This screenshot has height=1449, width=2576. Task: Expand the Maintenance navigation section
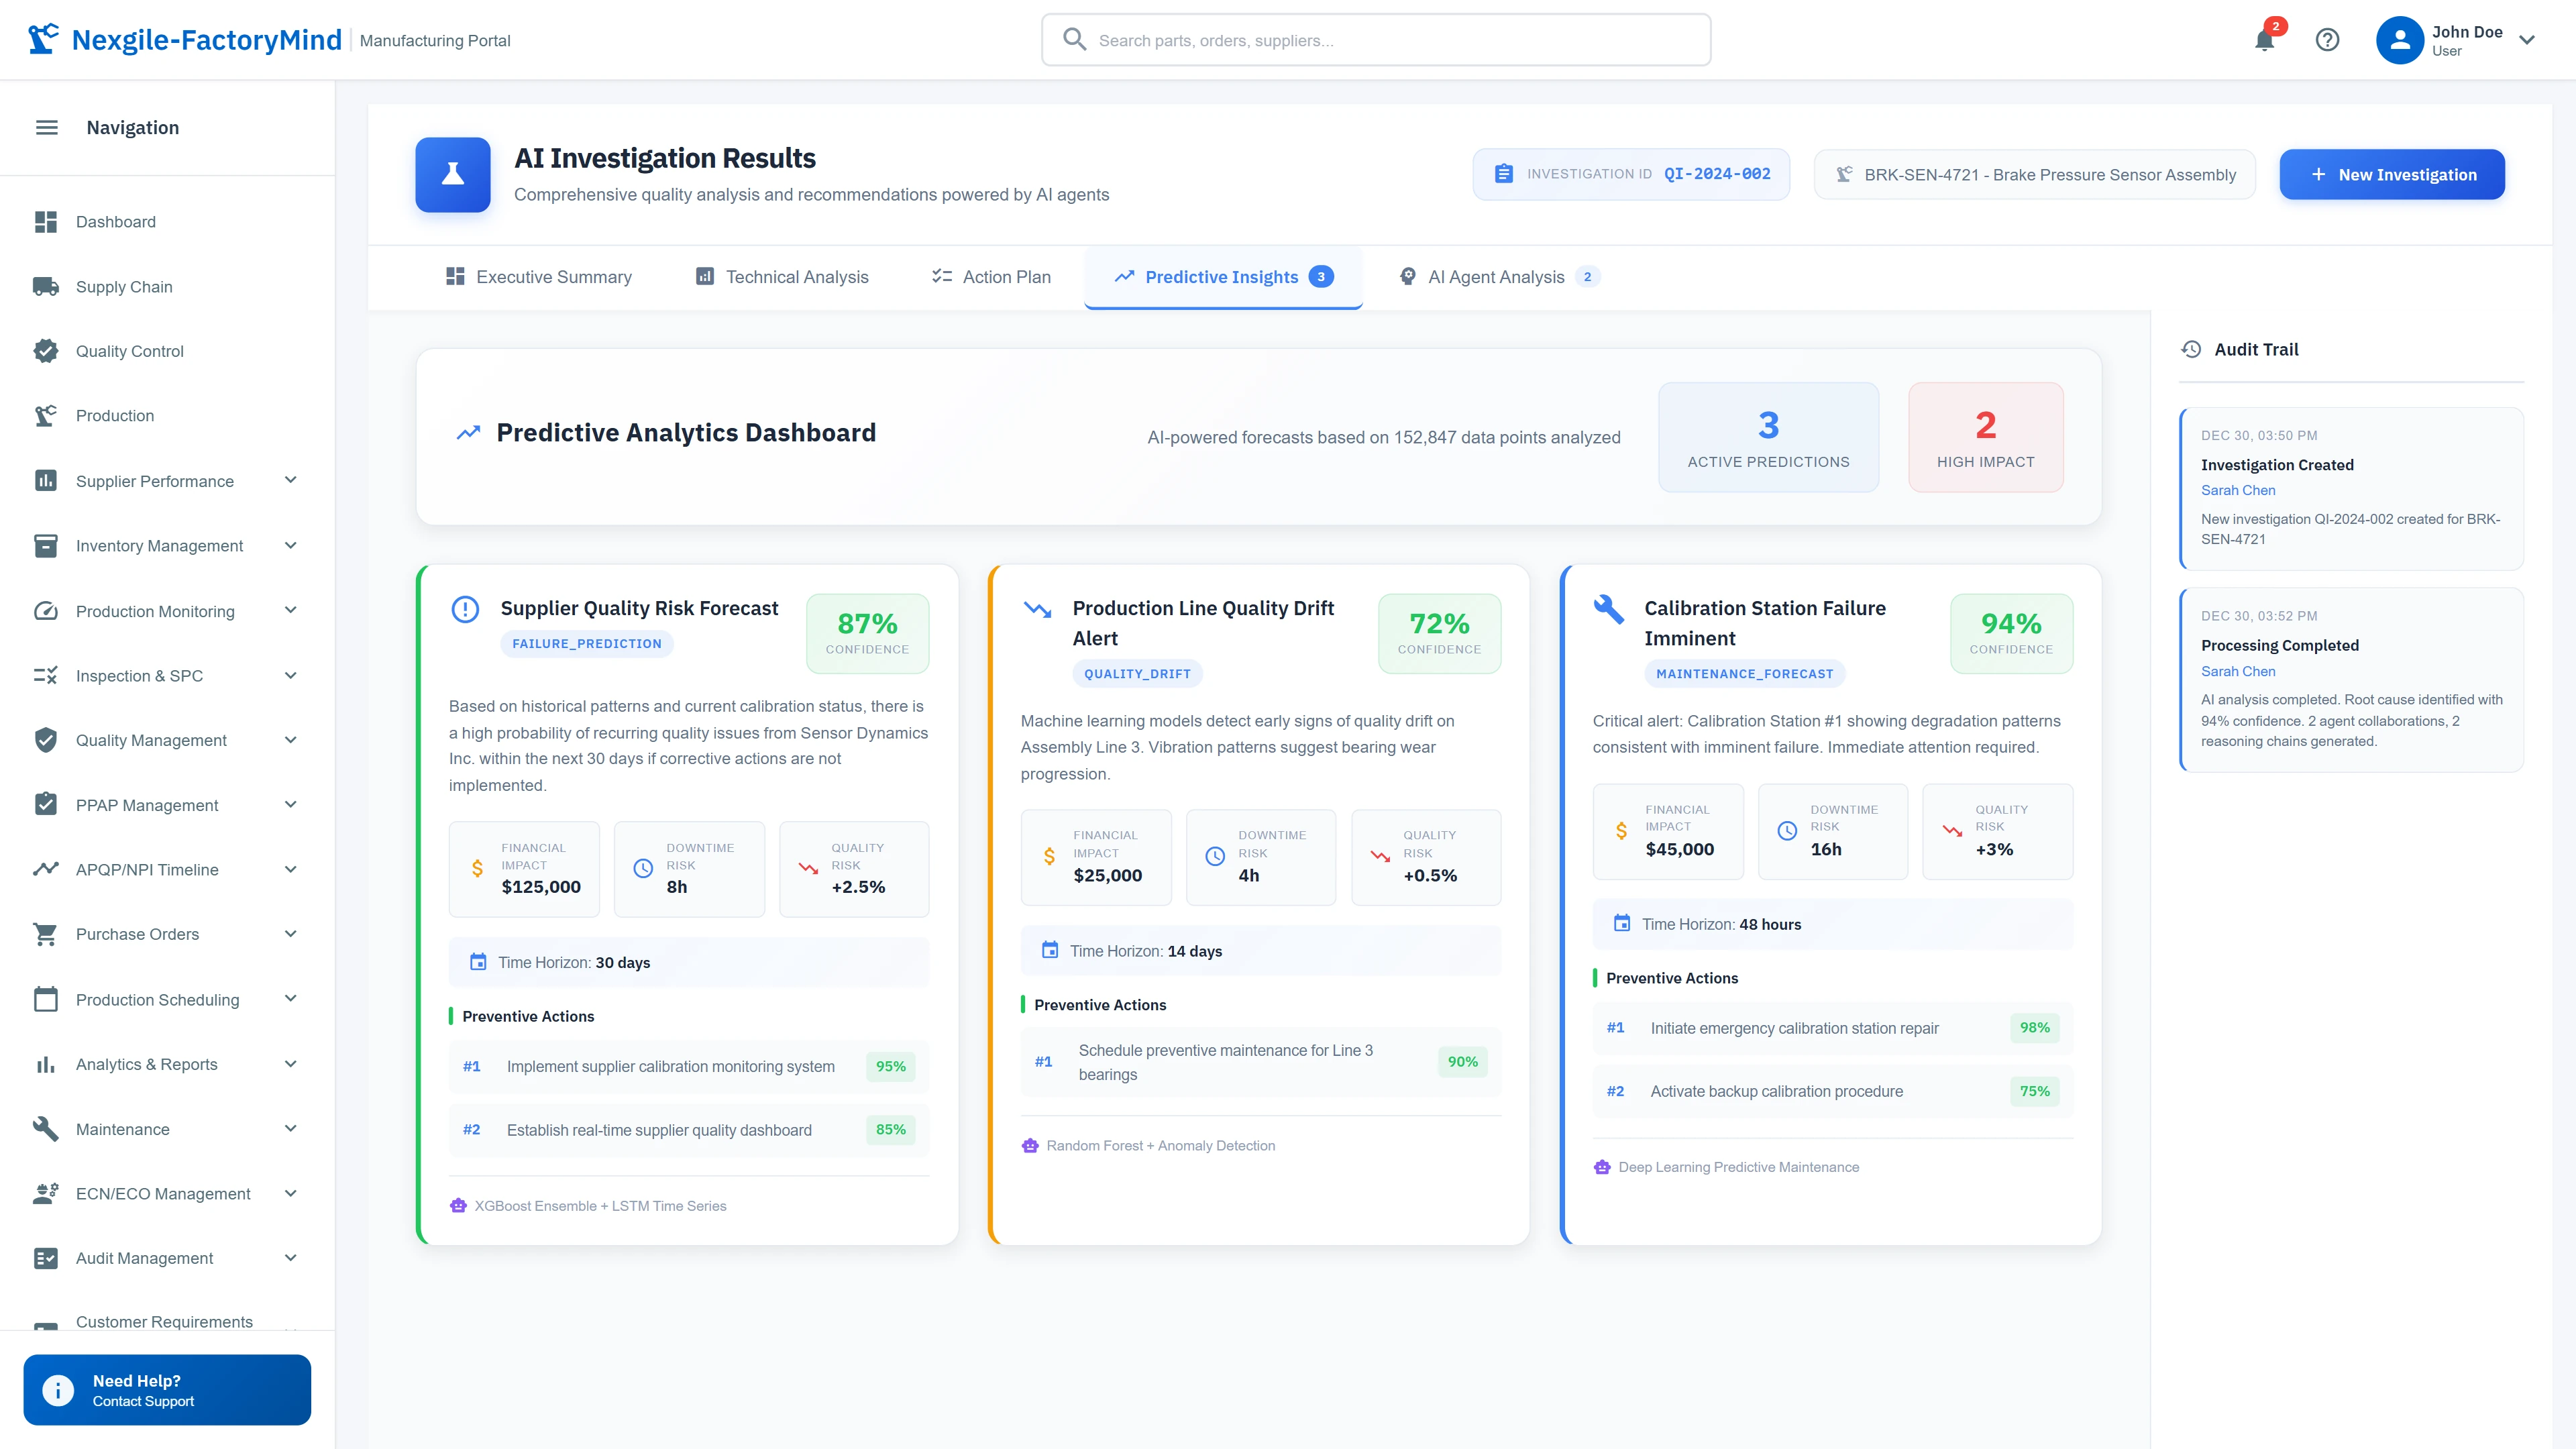[x=290, y=1128]
